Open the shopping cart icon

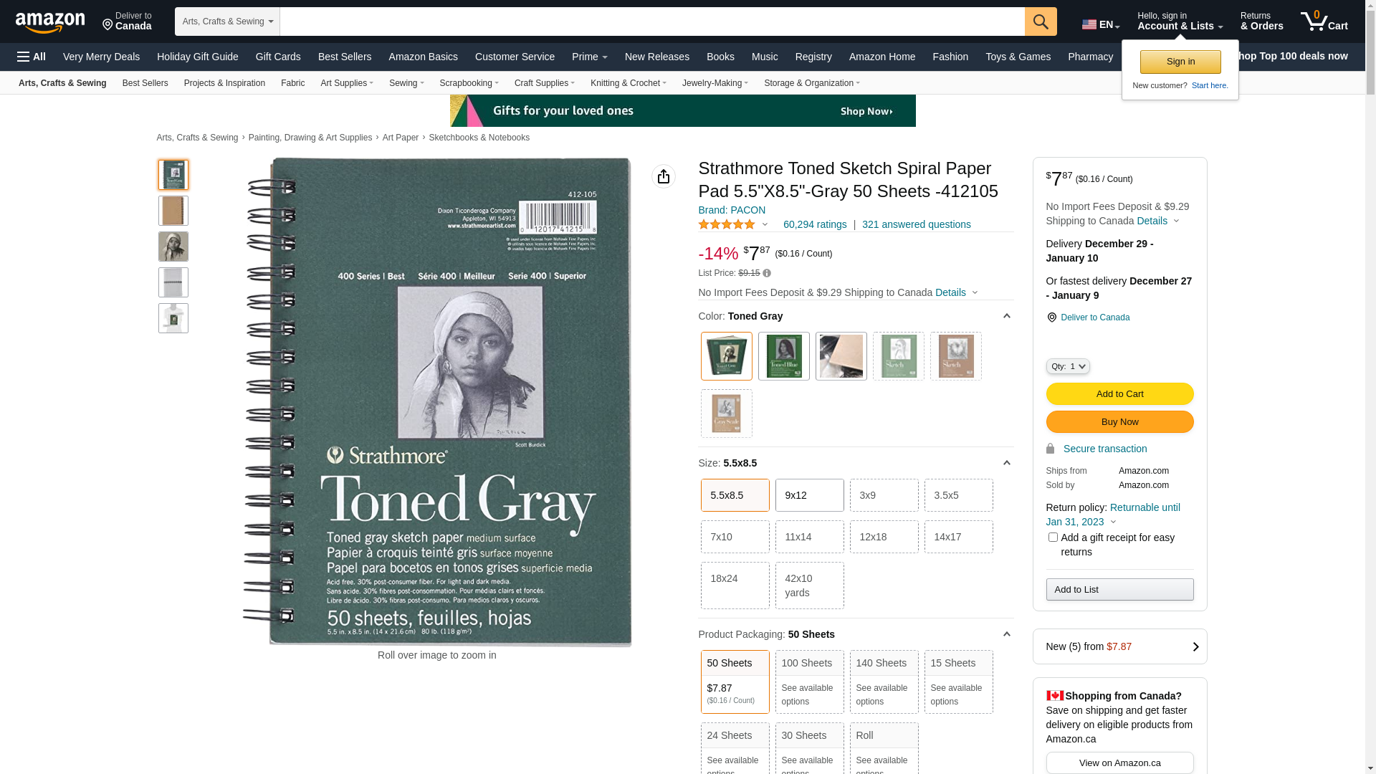click(x=1324, y=21)
